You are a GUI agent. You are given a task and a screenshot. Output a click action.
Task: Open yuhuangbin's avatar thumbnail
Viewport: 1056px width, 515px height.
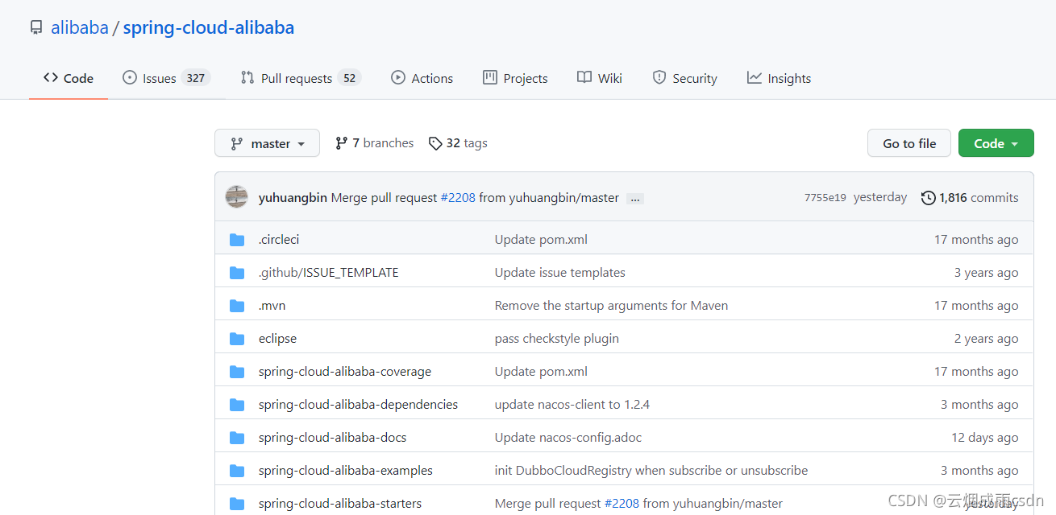click(237, 197)
